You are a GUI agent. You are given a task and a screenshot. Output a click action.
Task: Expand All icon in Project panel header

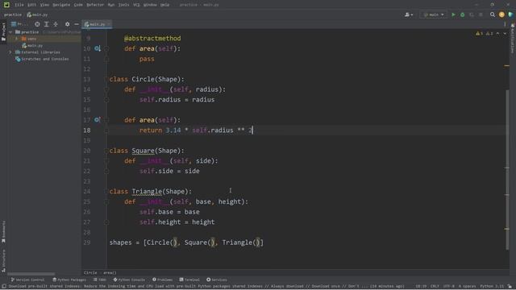click(x=47, y=24)
